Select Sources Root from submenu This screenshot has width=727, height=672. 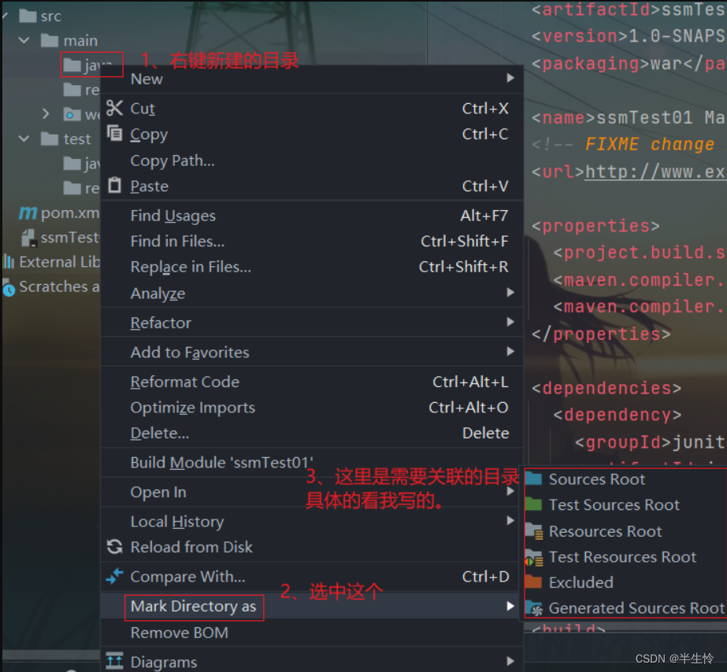coord(626,479)
